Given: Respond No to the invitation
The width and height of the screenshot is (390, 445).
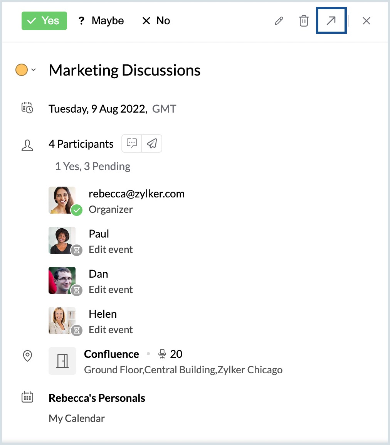Looking at the screenshot, I should coord(156,21).
